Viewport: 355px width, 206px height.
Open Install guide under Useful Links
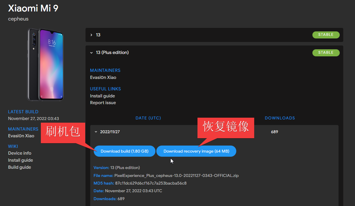tap(102, 96)
